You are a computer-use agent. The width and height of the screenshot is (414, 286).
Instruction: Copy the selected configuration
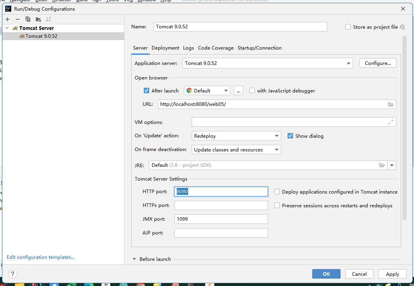28,19
